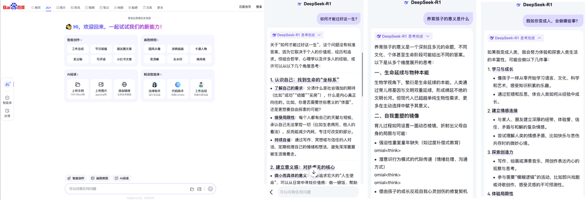This screenshot has width=585, height=200.
Task: Toggle DeepSeek-R1 思考完成 under 假如你变成人
Action: click(x=515, y=38)
